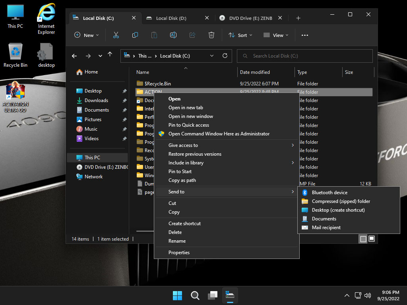This screenshot has height=305, width=407.
Task: Sort by Size column header
Action: (358, 72)
